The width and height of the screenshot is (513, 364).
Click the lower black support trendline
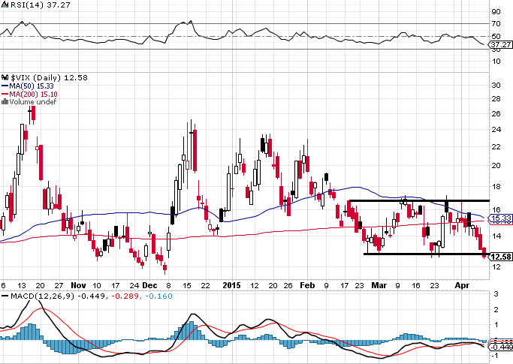[x=427, y=254]
